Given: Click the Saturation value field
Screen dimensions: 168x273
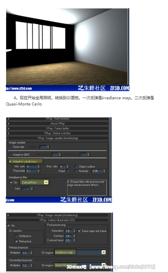Looking at the screenshot, I should pyautogui.click(x=69, y=231).
